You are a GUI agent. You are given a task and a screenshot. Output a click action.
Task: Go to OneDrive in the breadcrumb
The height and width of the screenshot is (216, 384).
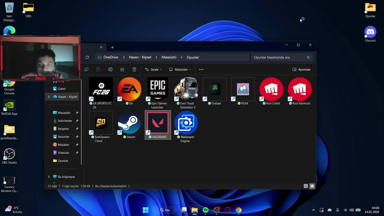111,57
